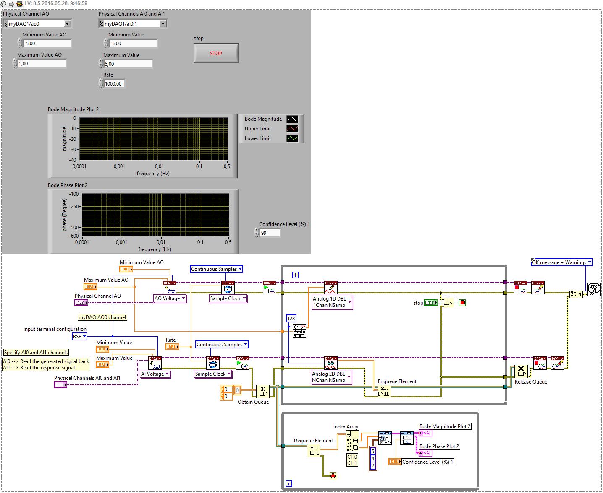603x493 pixels.
Task: Click the lower DAQmx Timing Sample Clock node
Action: coord(213,363)
